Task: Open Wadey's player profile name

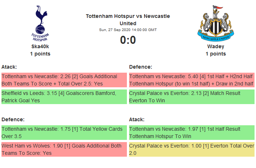Action: pyautogui.click(x=215, y=46)
